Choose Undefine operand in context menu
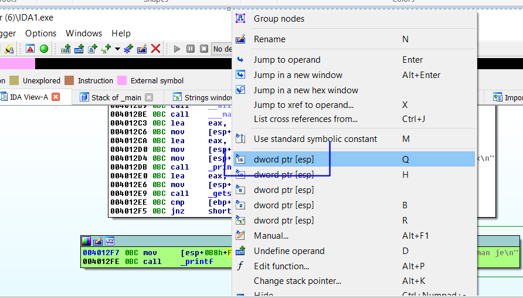 (x=288, y=251)
